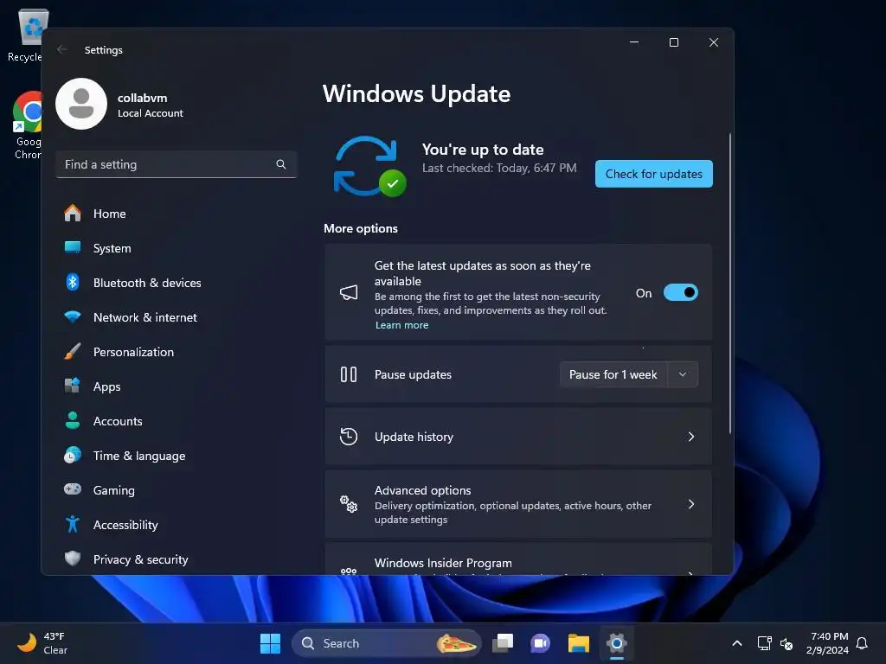Show hidden icons in system tray

pos(737,643)
